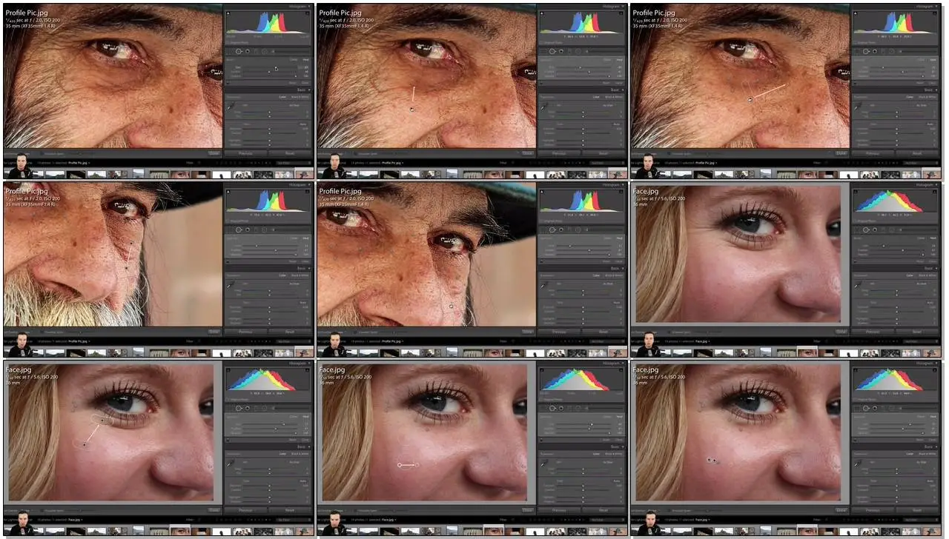
Task: Click spot pin of horizontal line on cheek
Action: click(400, 465)
